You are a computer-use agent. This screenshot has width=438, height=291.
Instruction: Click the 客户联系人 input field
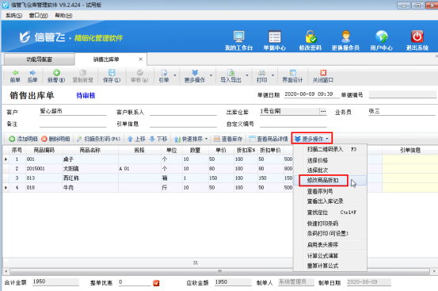[x=183, y=112]
